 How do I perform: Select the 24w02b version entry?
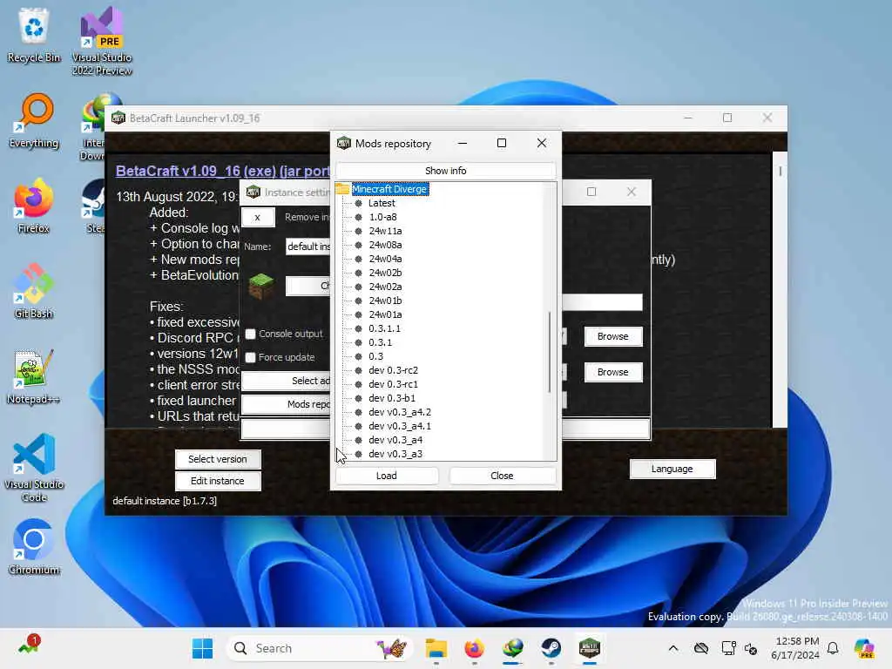click(385, 273)
